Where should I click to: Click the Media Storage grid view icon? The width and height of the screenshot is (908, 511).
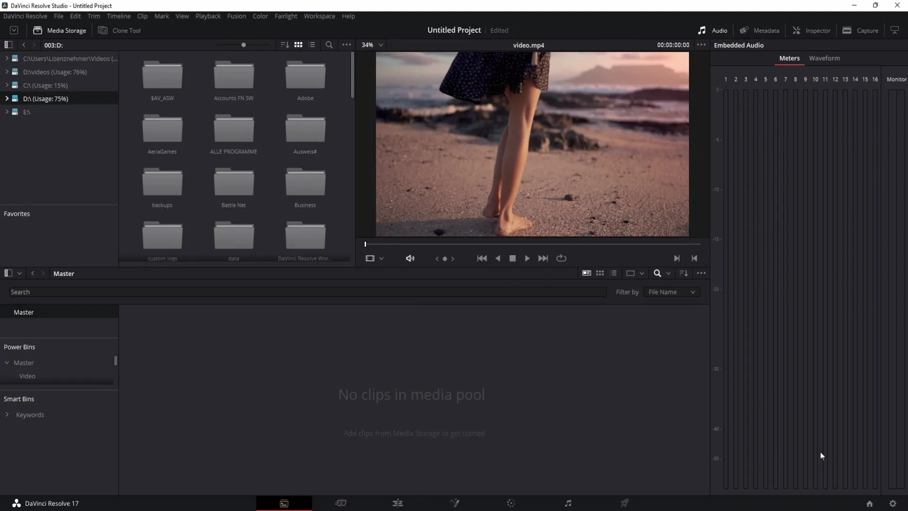(298, 44)
